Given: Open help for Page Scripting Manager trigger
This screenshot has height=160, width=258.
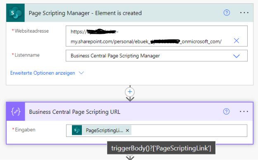Looking at the screenshot, I should click(227, 13).
